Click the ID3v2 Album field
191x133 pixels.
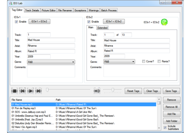pos(137,51)
